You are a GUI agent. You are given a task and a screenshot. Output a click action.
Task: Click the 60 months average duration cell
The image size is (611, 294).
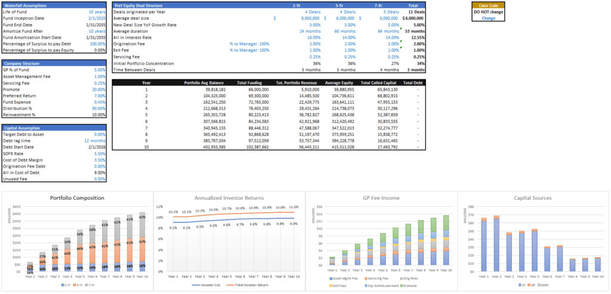tap(344, 31)
